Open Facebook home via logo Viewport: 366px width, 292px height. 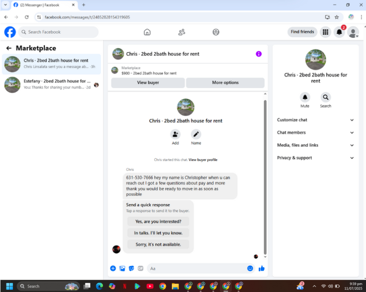[10, 32]
